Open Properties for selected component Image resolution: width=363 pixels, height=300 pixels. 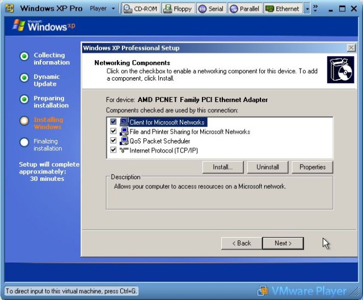click(313, 167)
